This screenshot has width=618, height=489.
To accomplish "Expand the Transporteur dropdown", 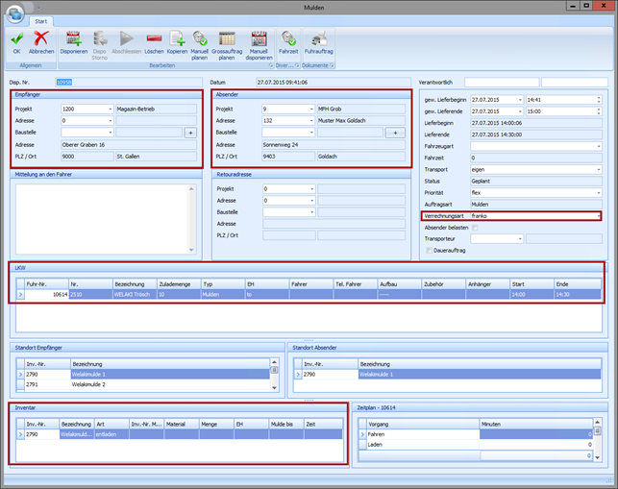I will [520, 239].
